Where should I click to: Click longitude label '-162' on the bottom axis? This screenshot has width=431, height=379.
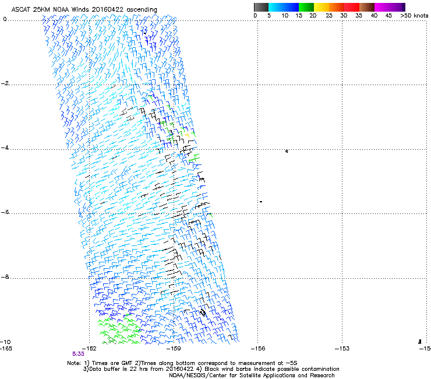click(x=90, y=349)
